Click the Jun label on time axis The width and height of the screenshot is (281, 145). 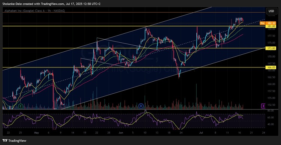pos(121,133)
